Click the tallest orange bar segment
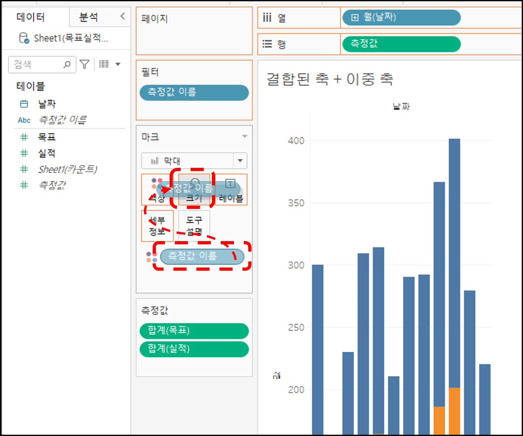The width and height of the screenshot is (523, 436). pos(454,411)
